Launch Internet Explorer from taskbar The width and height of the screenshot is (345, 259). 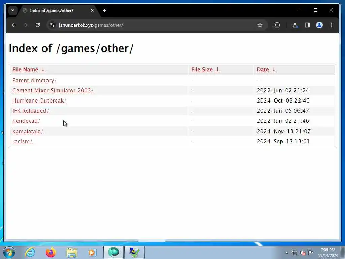click(x=30, y=252)
